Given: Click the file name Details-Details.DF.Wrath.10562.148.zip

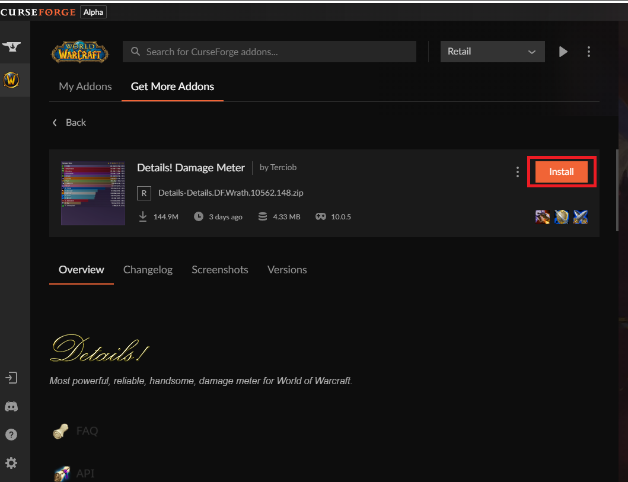Looking at the screenshot, I should point(231,193).
